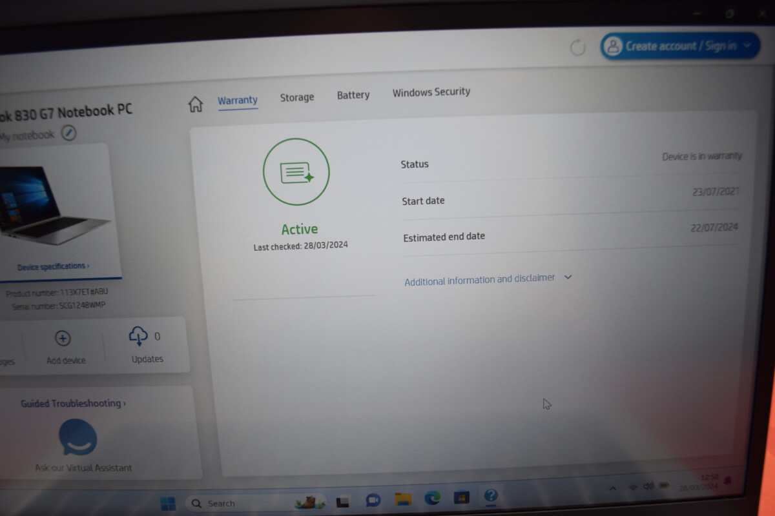This screenshot has height=516, width=775.
Task: Open the Wi-Fi network tray icon
Action: pos(634,487)
